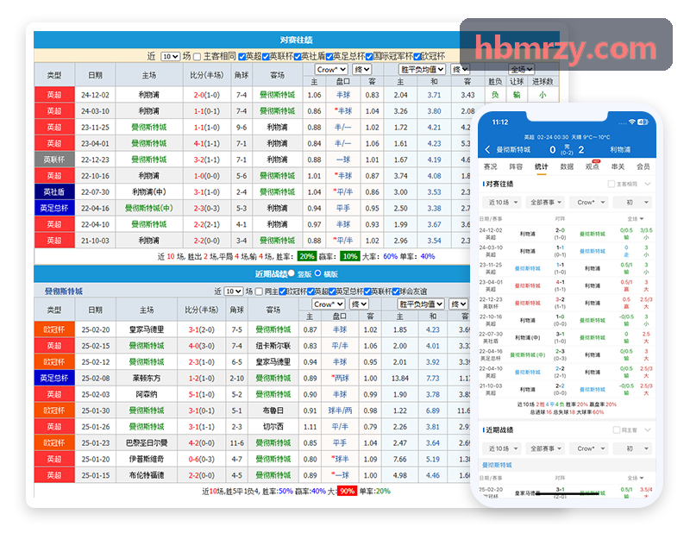This screenshot has height=539, width=690.
Task: Click 曼彻斯特城 home team in 23-04-01 row
Action: 148,143
